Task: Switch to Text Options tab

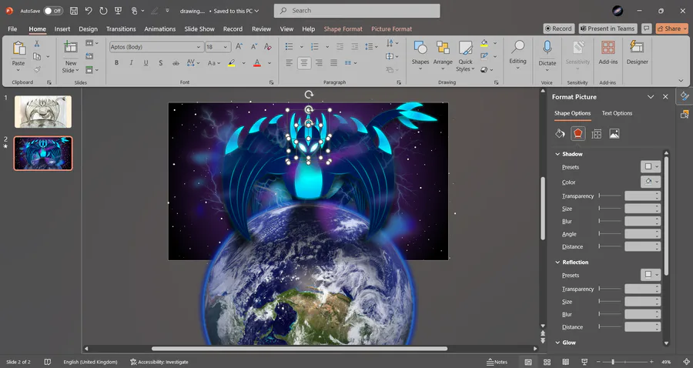Action: click(617, 113)
